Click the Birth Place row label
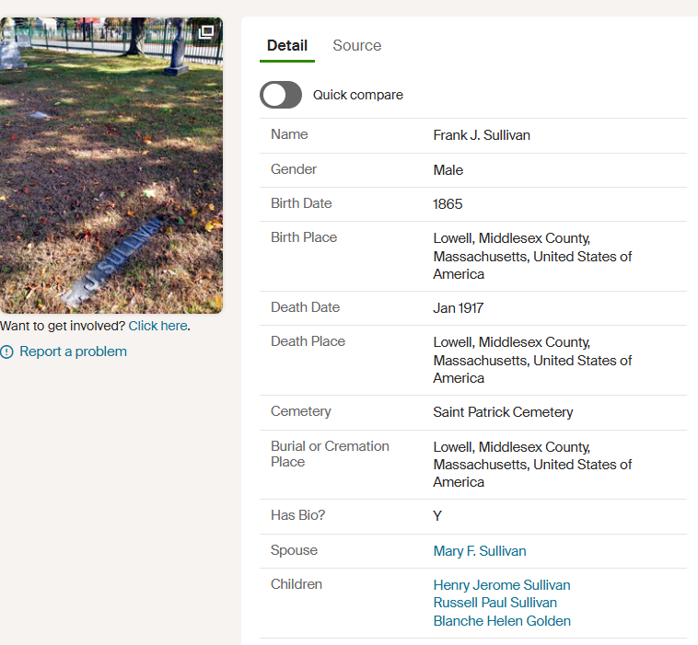 [x=304, y=237]
